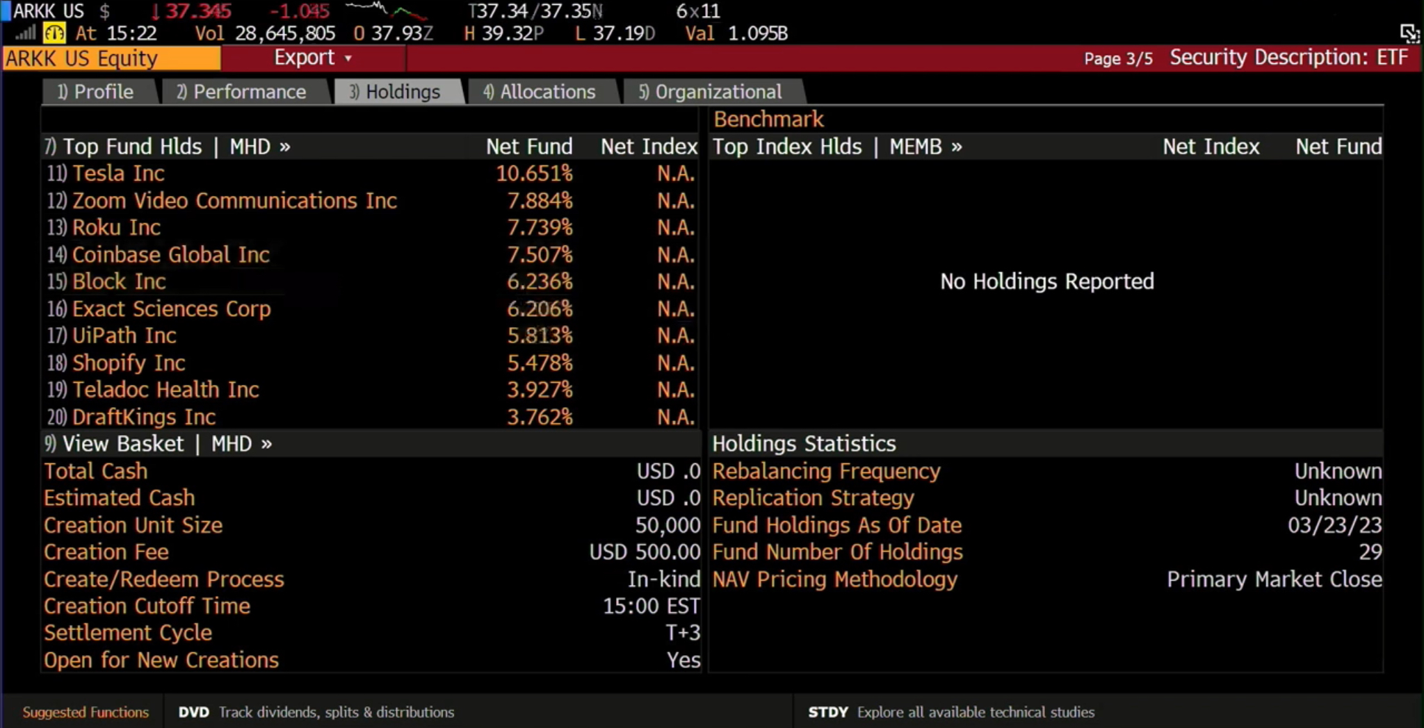Click the Creation Unit Size label
This screenshot has width=1424, height=728.
point(133,525)
